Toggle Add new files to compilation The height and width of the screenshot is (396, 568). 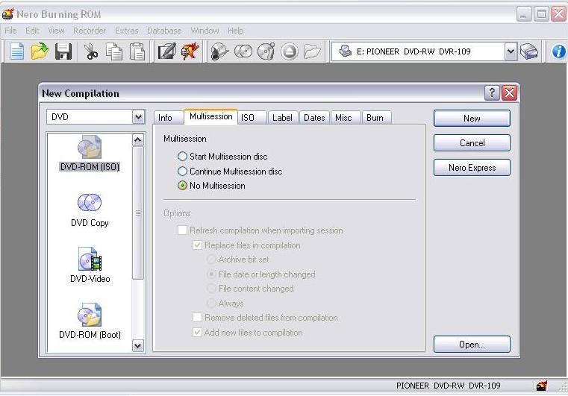(247, 333)
